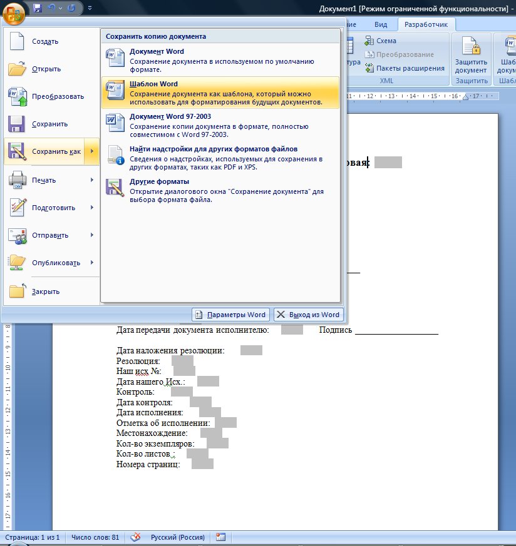Viewport: 516px width, 546px height.
Task: Click the Сохранить копию документа header text
Action: click(156, 36)
